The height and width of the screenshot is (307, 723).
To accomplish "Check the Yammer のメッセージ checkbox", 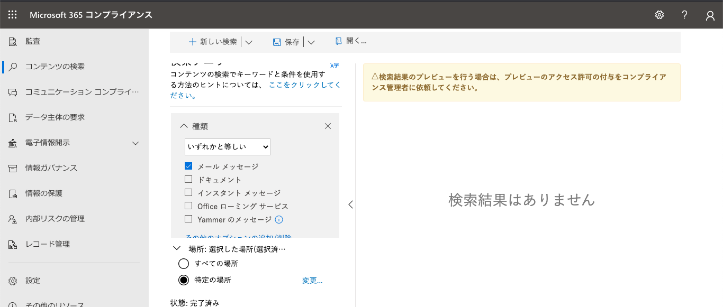I will click(x=188, y=219).
